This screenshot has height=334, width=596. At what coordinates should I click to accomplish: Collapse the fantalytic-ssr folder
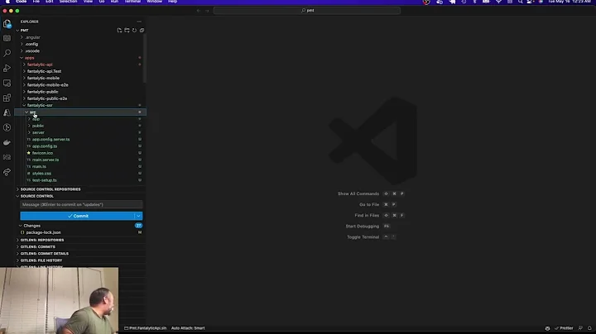pyautogui.click(x=40, y=105)
